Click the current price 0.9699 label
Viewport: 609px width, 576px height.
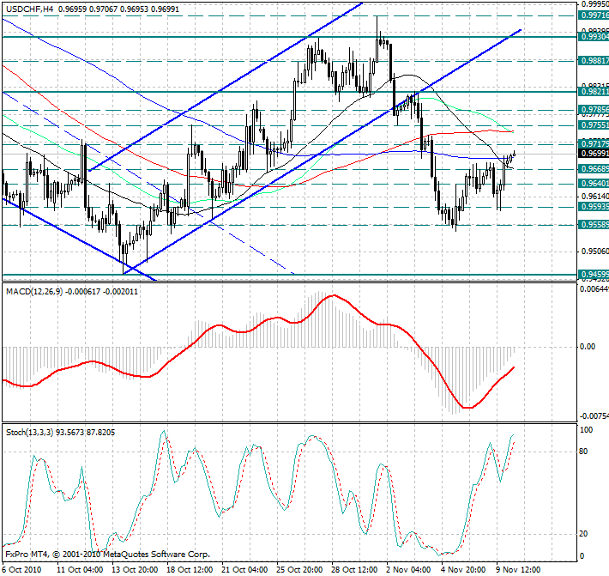[594, 153]
